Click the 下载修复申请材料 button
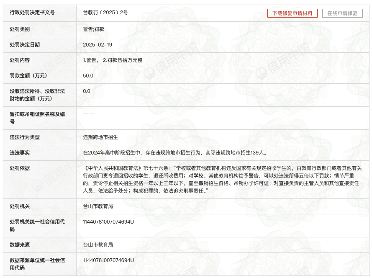 (x=292, y=13)
